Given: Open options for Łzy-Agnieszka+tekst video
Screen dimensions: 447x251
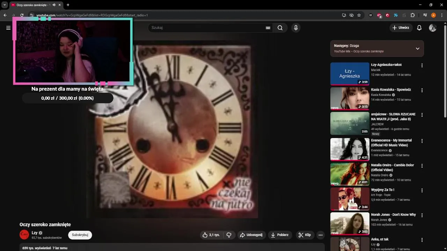Looking at the screenshot, I should tap(422, 66).
